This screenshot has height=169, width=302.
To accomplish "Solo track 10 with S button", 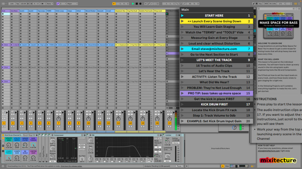I will click(88, 127).
